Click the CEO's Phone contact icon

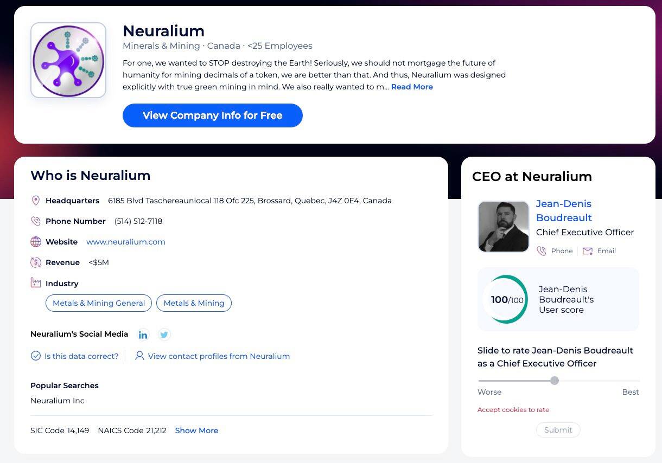[542, 251]
